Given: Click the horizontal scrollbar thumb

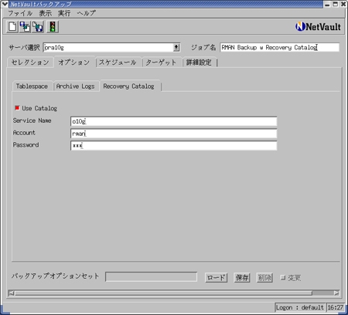Looking at the screenshot, I should point(163,293).
